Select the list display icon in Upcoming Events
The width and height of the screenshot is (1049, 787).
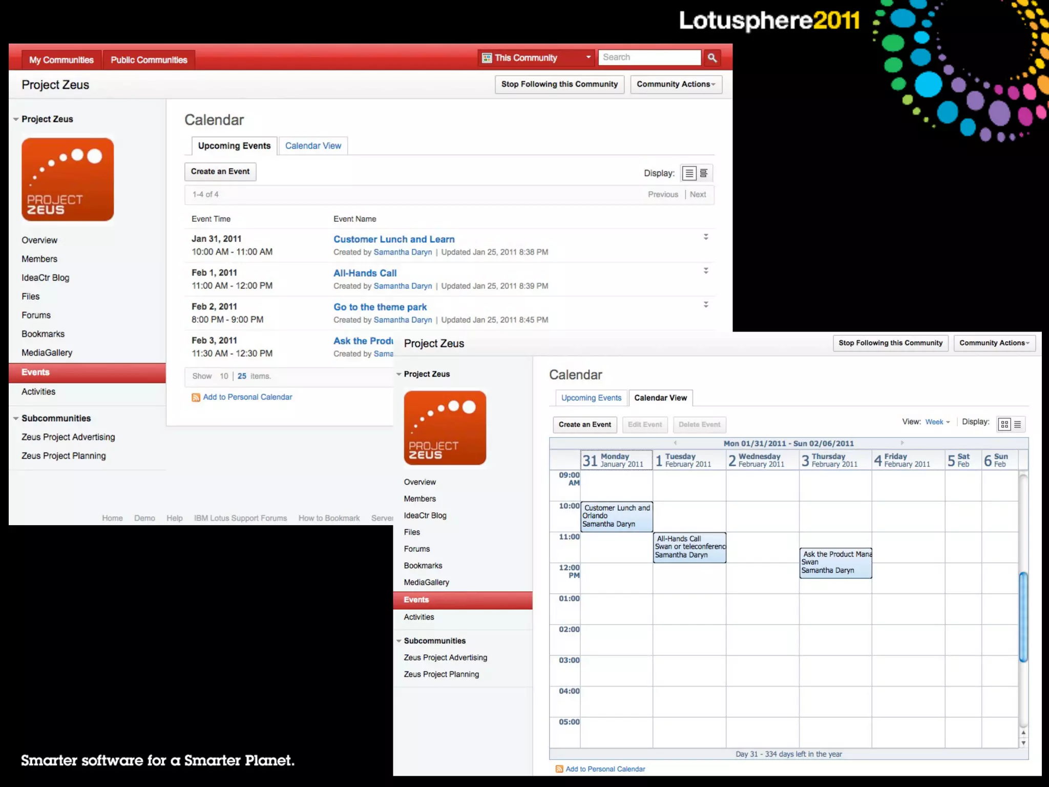tap(689, 174)
